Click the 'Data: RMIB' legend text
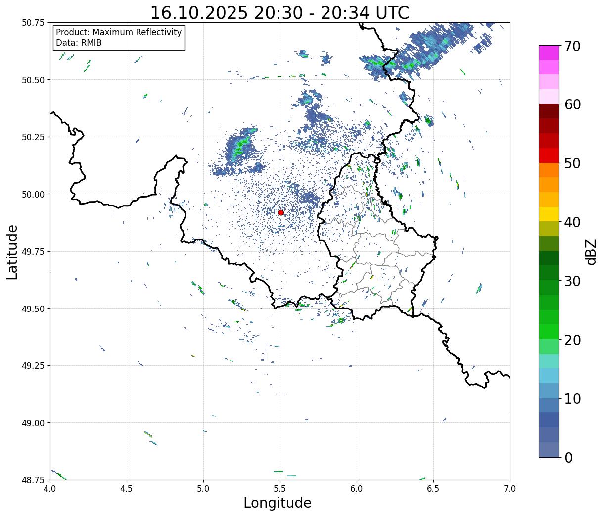This screenshot has width=603, height=515. (x=79, y=43)
